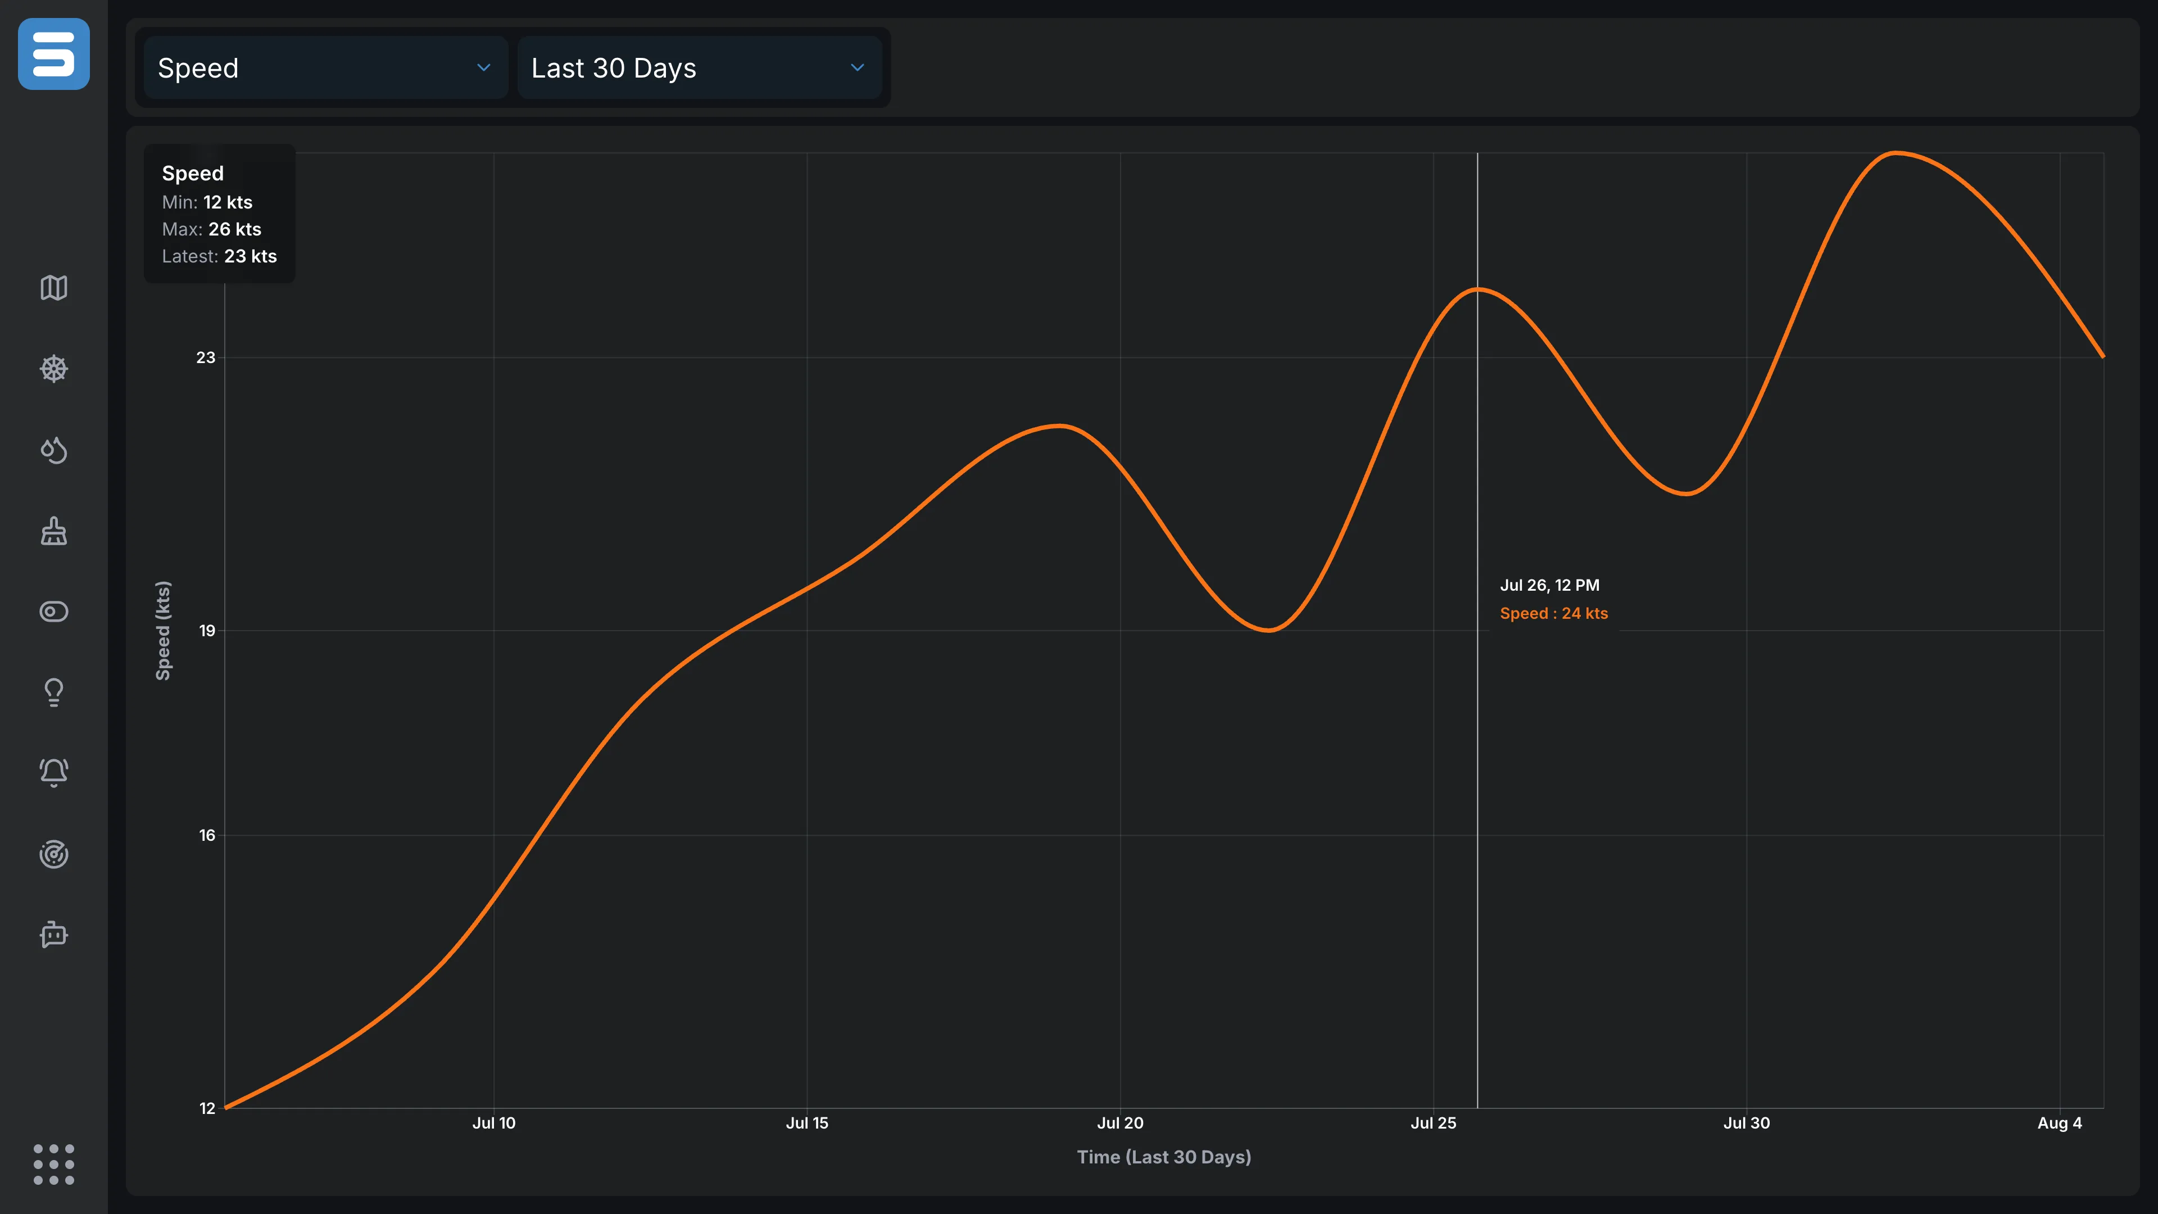Click the Jul 25 x-axis label
The image size is (2158, 1214).
click(x=1434, y=1124)
